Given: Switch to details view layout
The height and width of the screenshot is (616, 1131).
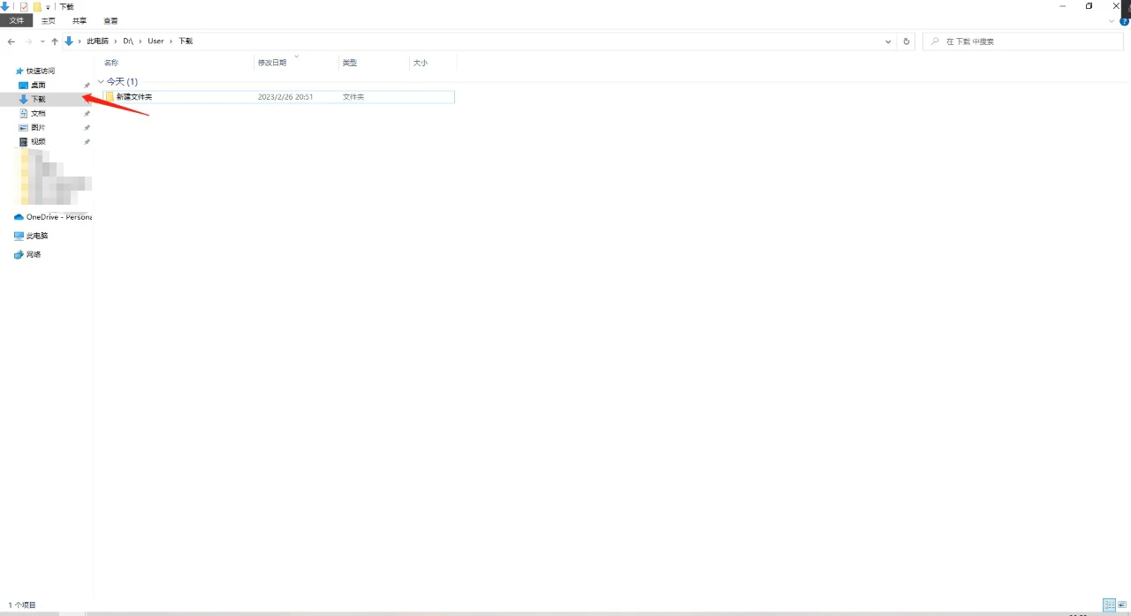Looking at the screenshot, I should (x=1109, y=605).
